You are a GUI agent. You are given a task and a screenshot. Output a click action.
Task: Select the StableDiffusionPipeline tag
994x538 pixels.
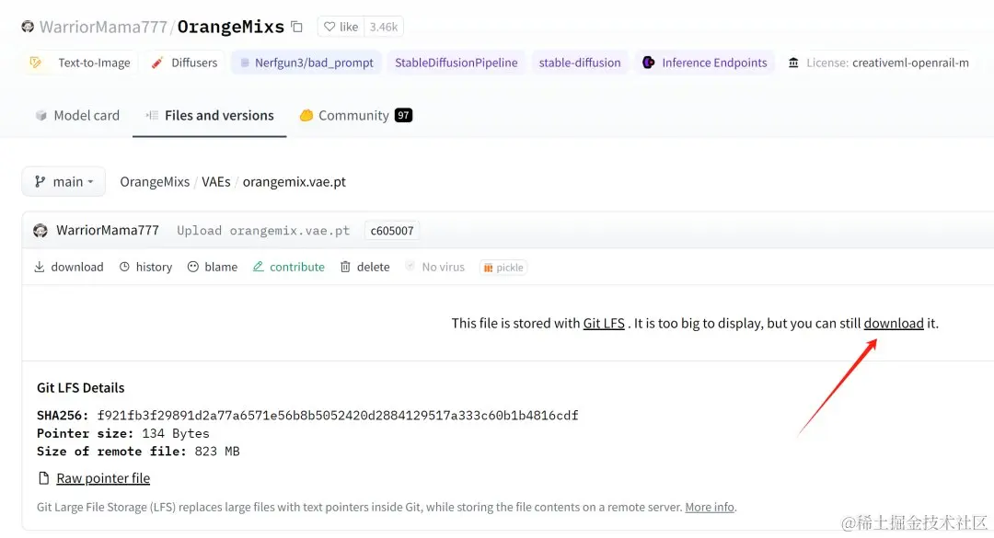(457, 63)
